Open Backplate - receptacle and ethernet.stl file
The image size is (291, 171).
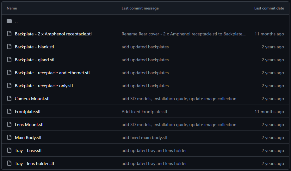52,73
